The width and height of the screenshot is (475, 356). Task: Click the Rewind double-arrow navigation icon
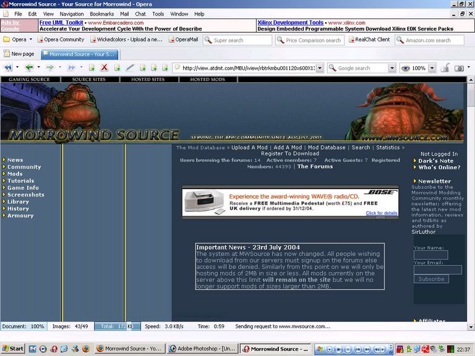click(8, 67)
